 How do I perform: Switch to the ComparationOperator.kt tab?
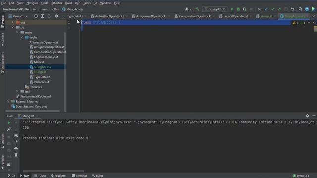[195, 16]
